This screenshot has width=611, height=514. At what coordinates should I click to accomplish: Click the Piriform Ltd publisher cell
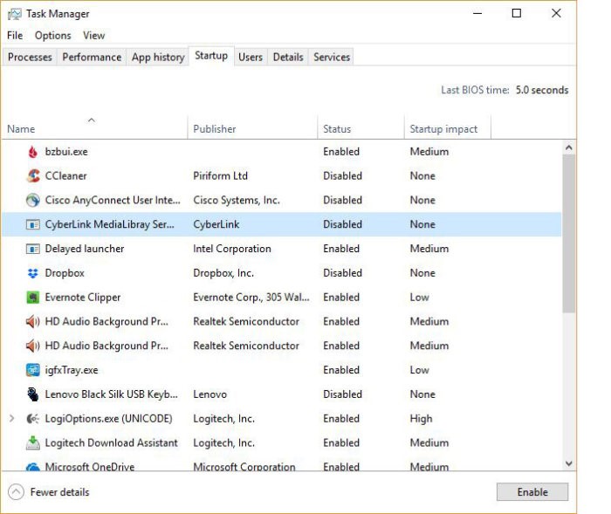[220, 176]
